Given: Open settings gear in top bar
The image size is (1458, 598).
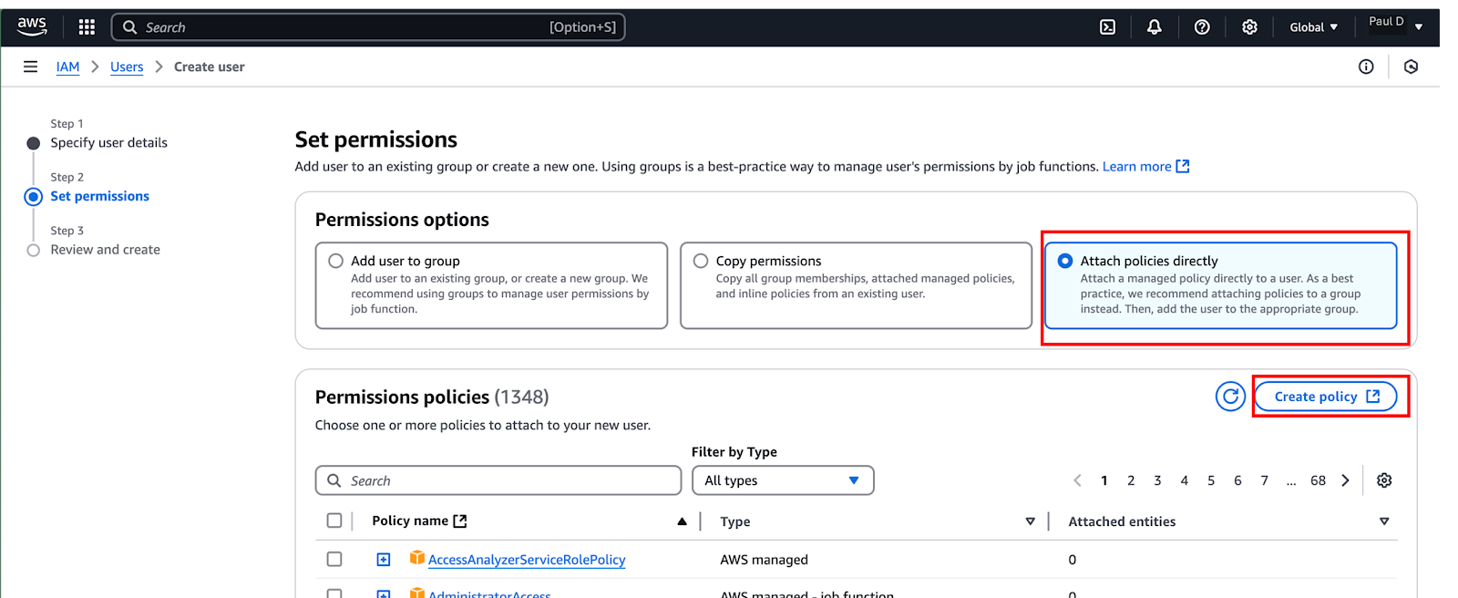Looking at the screenshot, I should tap(1249, 27).
